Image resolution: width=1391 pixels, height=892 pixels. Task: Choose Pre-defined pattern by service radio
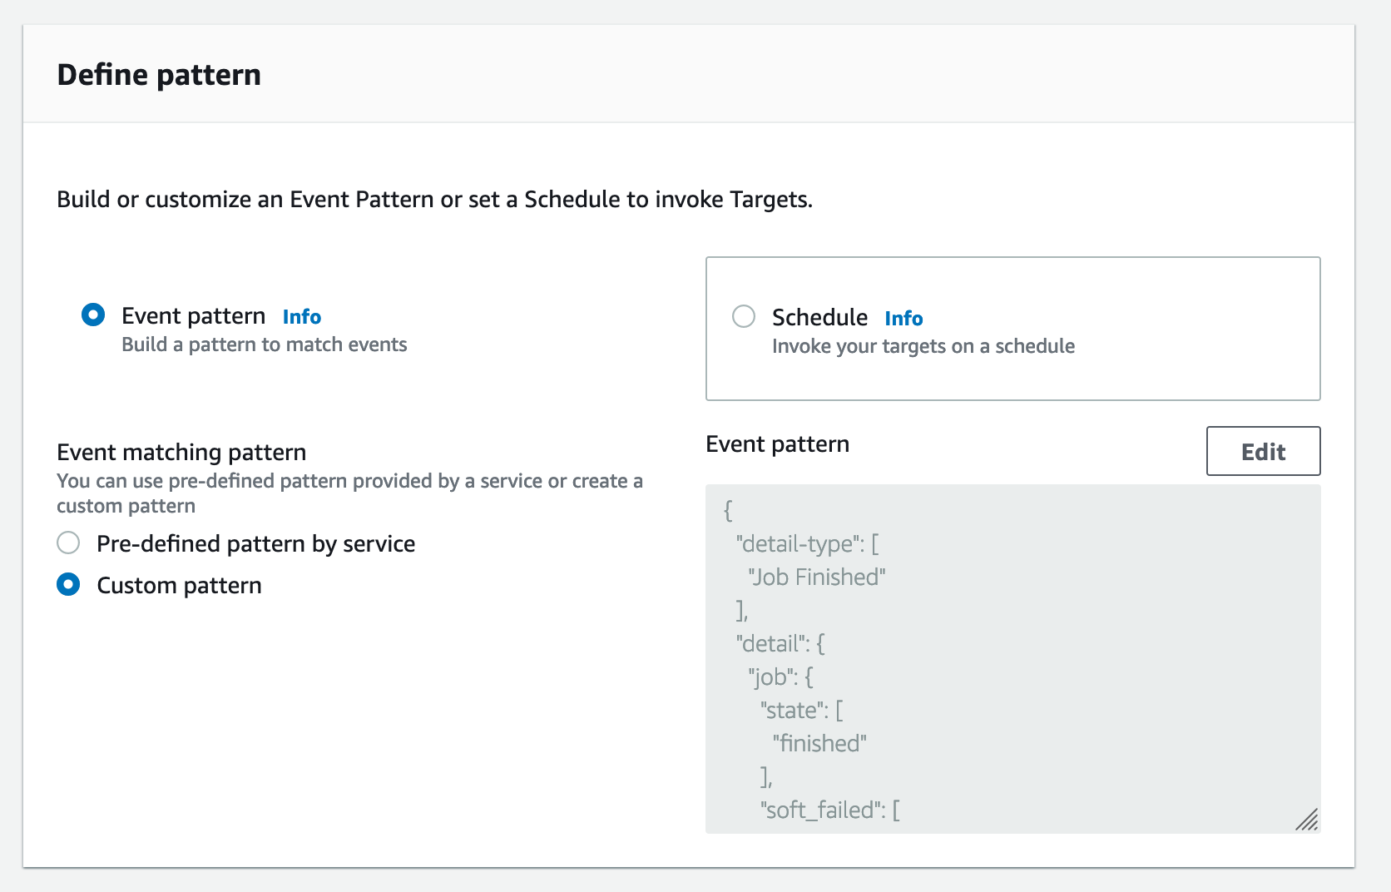(68, 543)
